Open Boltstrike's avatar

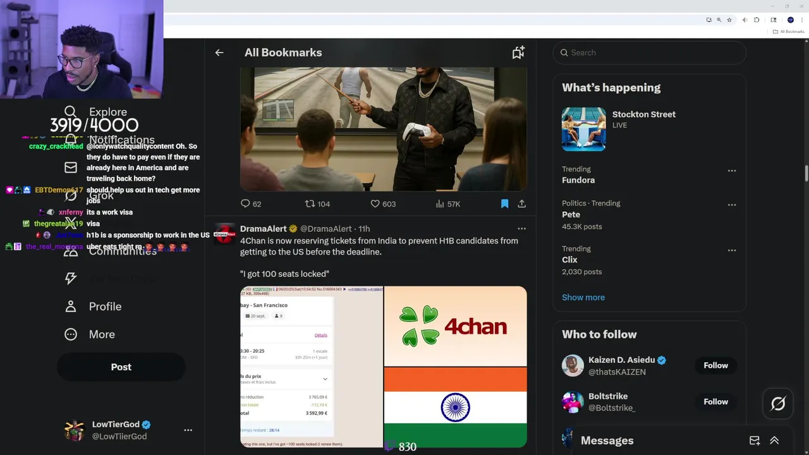pos(573,402)
